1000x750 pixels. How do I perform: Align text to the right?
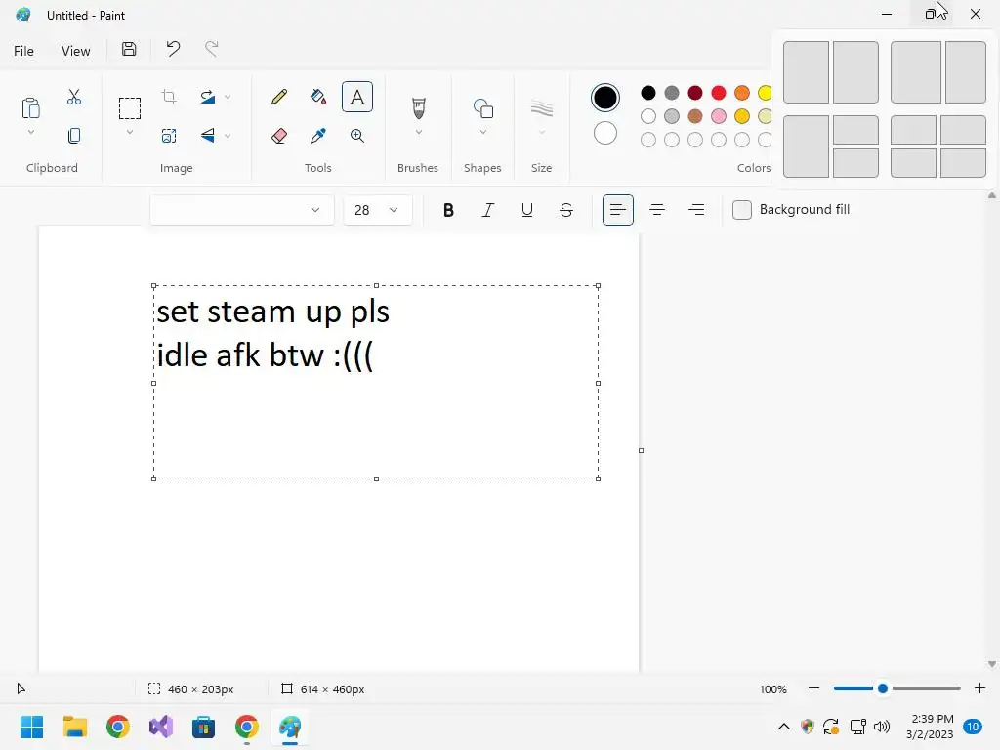[x=696, y=210]
